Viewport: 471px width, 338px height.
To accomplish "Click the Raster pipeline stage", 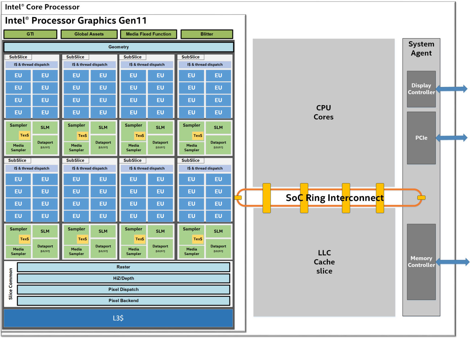I will (123, 267).
